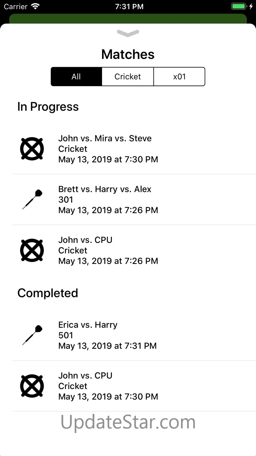This screenshot has width=256, height=456.
Task: Tap the In Progress section header
Action: [x=48, y=107]
